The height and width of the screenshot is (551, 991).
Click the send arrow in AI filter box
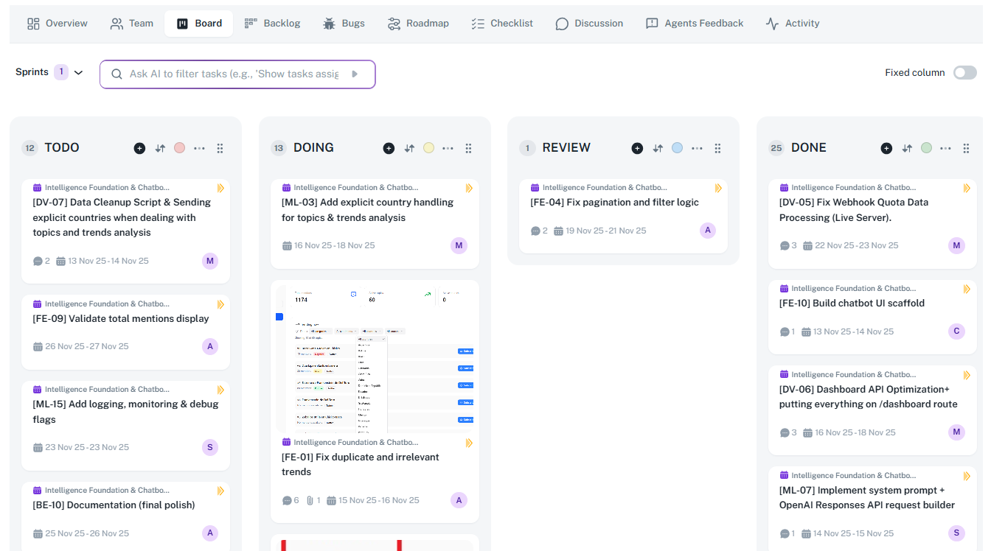pos(355,74)
